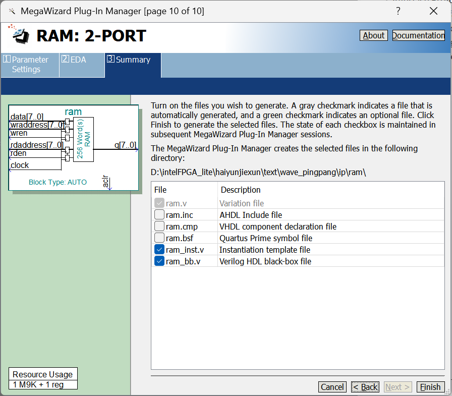
Task: Go back with the Back button
Action: [365, 387]
